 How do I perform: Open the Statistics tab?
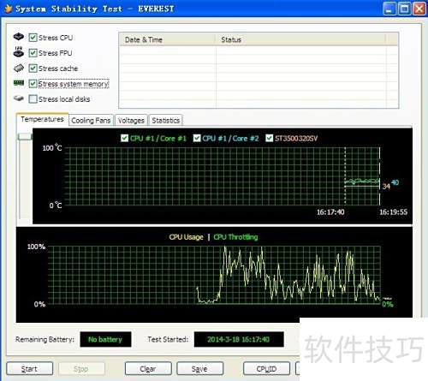166,121
